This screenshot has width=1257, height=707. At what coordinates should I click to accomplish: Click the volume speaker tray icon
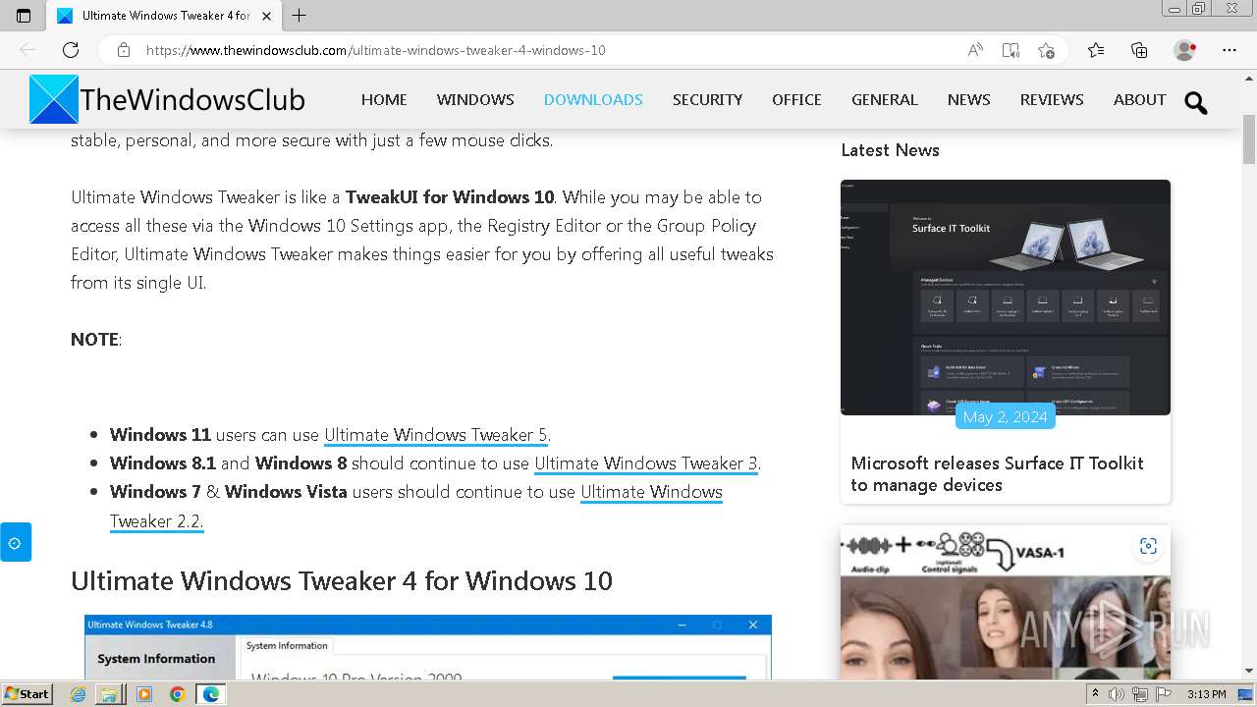point(1117,694)
